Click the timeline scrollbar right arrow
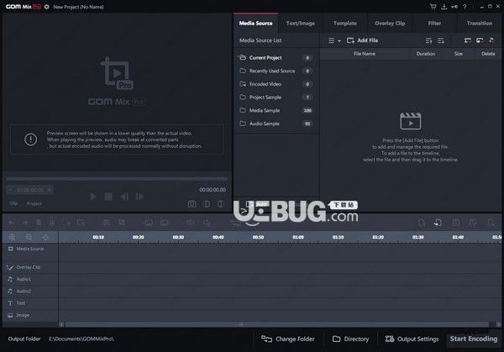Screen dimensions: 504x352 498,324
